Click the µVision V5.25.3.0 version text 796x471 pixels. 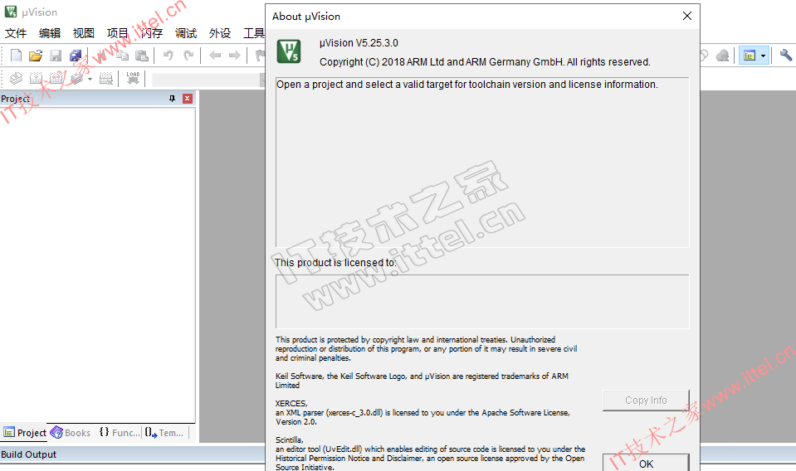point(359,43)
